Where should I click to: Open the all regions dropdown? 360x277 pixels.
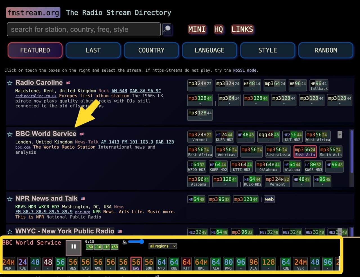pyautogui.click(x=163, y=246)
